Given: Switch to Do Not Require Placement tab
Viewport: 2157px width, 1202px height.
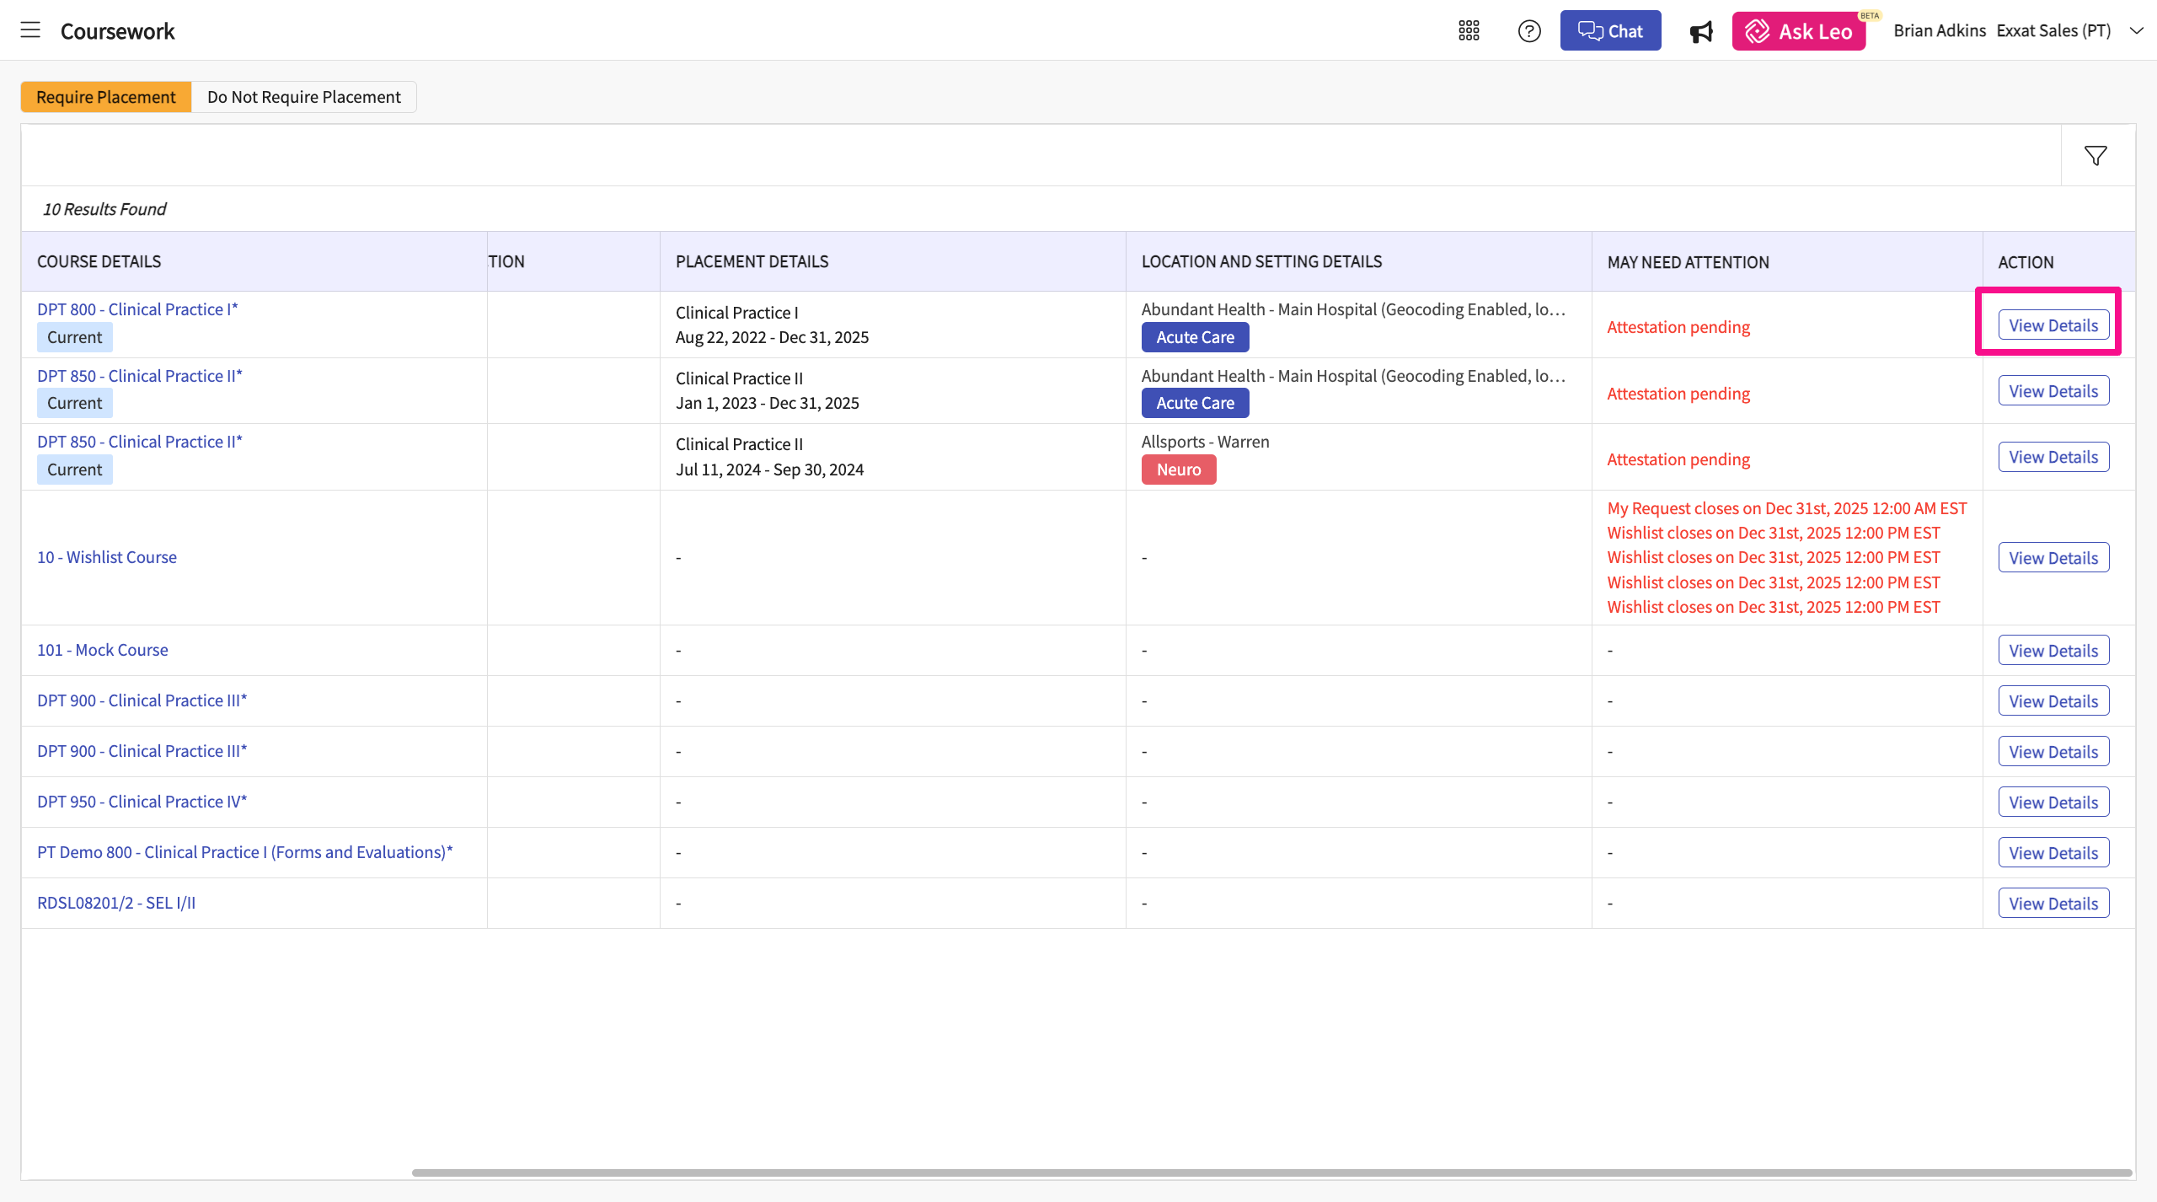Looking at the screenshot, I should 303,97.
